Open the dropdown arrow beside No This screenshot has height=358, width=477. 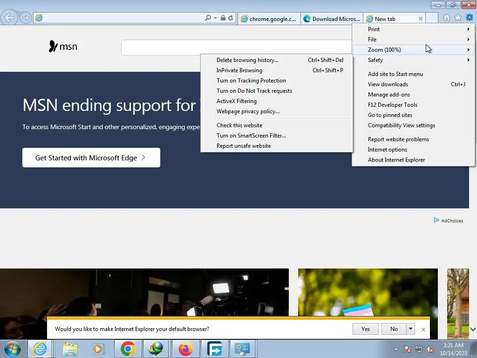pos(411,329)
